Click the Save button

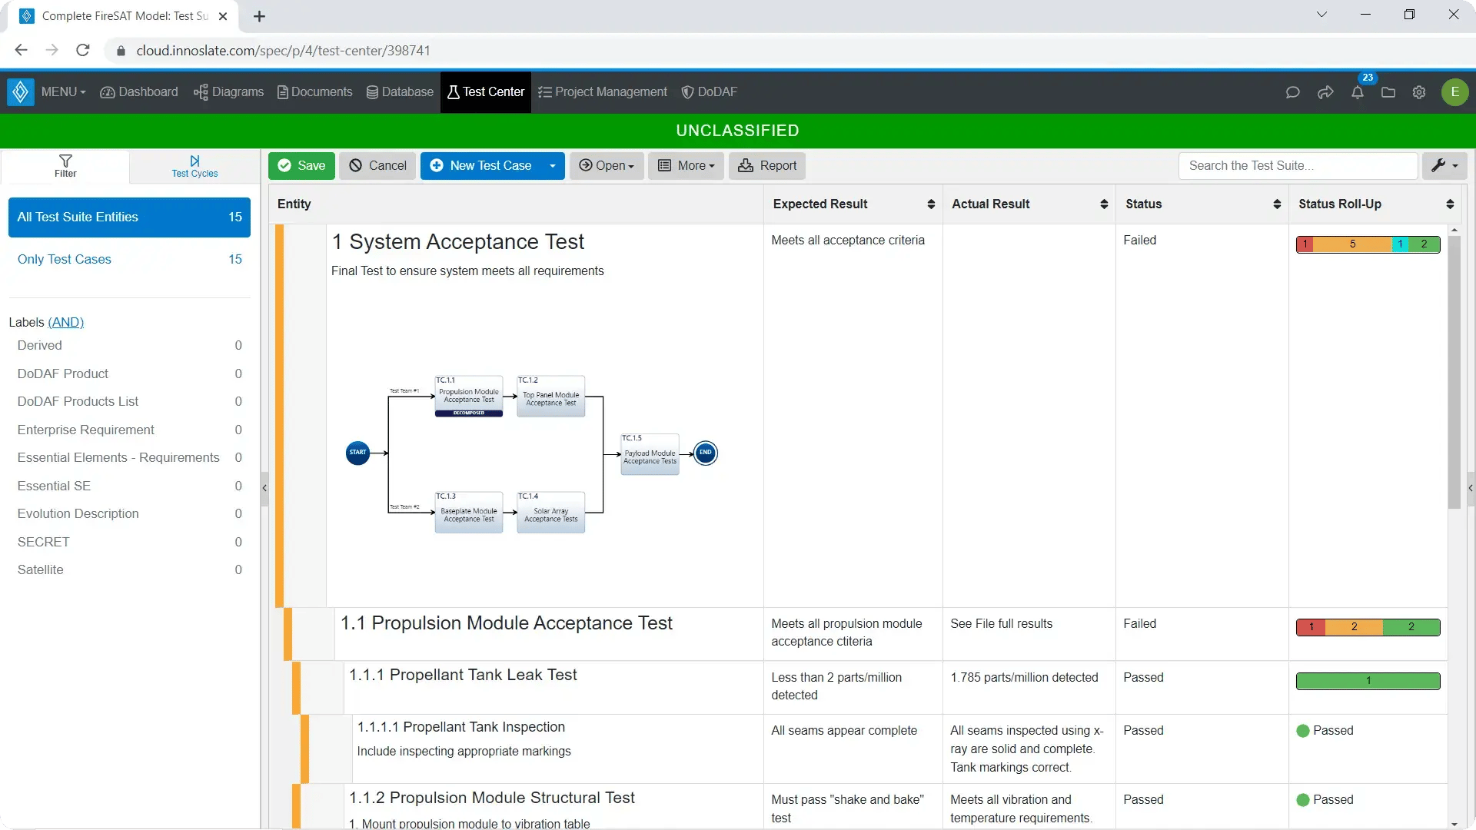301,165
